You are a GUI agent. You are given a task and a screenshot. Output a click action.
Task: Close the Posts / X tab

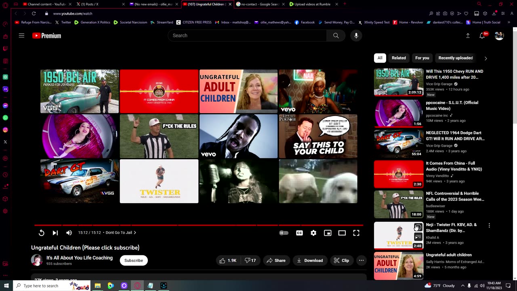coord(123,4)
